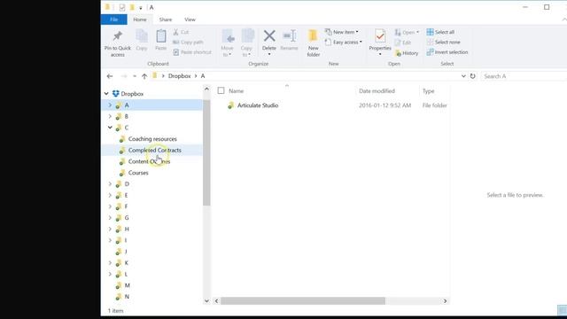
Task: Click the Delete X icon
Action: 269,35
